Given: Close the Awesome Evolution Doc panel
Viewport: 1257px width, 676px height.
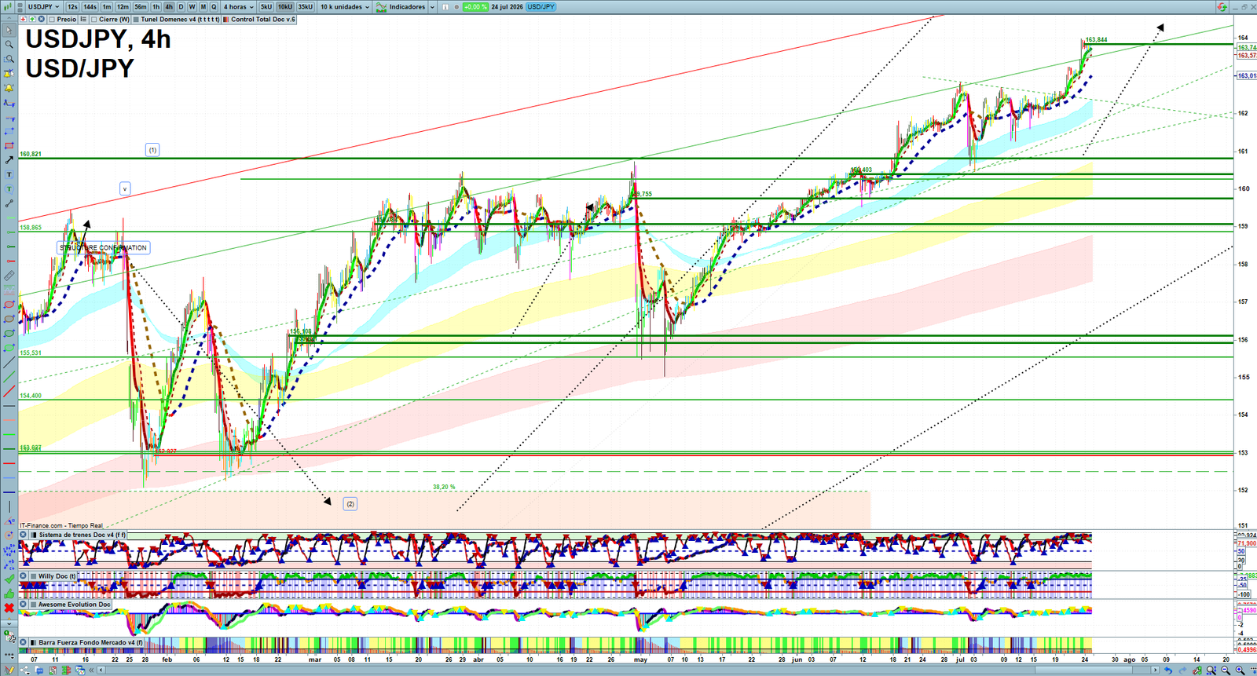Looking at the screenshot, I should 24,605.
